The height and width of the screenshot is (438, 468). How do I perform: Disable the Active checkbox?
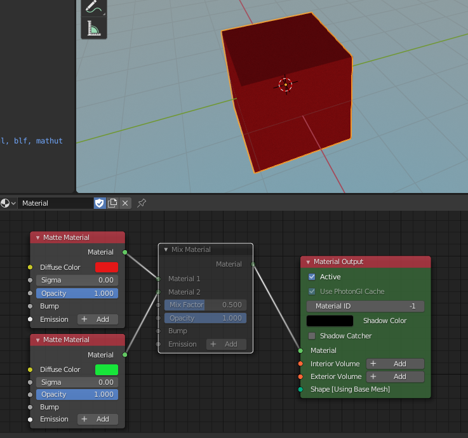point(312,277)
